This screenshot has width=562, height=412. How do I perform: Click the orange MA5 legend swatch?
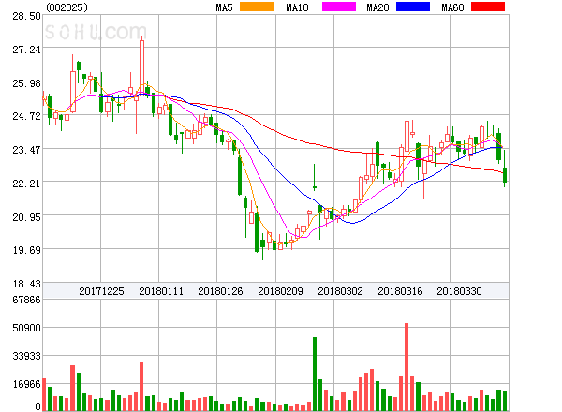click(257, 7)
